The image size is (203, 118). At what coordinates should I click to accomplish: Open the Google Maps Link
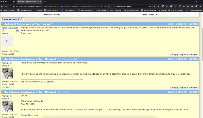click(x=29, y=115)
